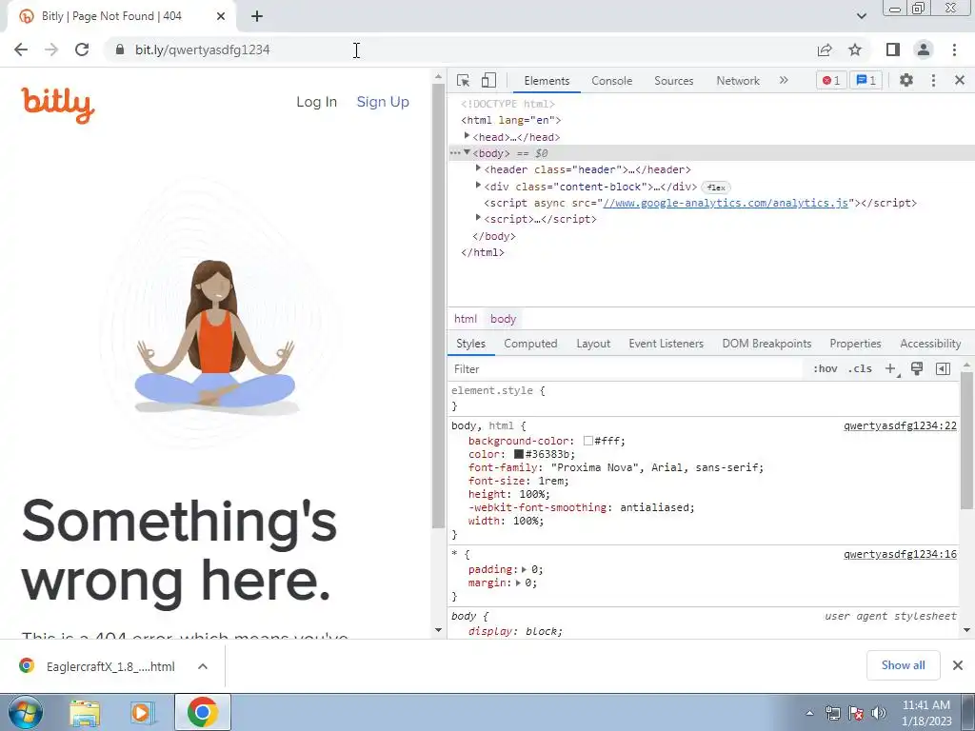Open the Properties tab
Screen dimensions: 975x731
click(855, 344)
